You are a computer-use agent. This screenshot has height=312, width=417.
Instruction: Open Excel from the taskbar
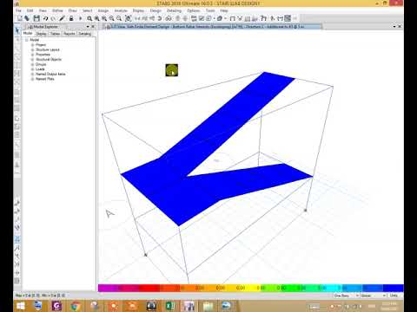pyautogui.click(x=169, y=306)
